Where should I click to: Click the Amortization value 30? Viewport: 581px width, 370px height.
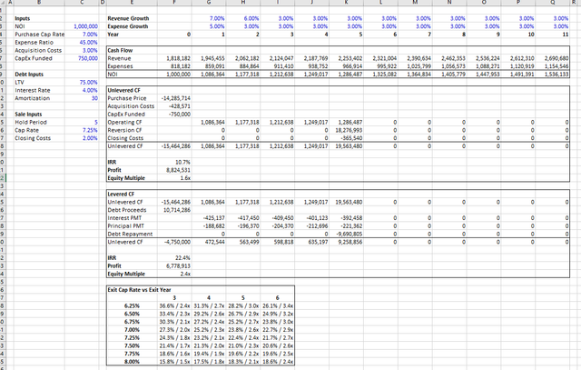click(x=94, y=98)
